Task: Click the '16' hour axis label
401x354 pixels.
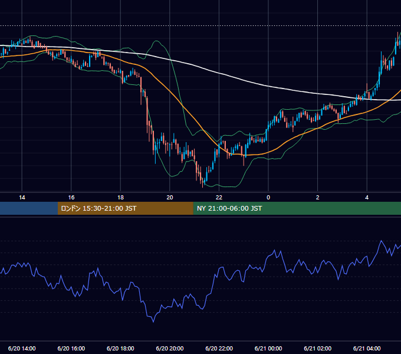Action: [x=71, y=198]
